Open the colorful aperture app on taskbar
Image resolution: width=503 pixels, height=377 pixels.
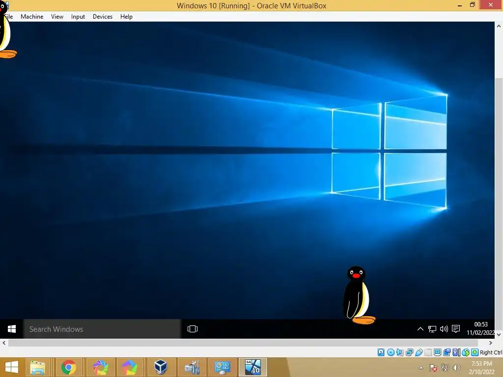point(101,367)
